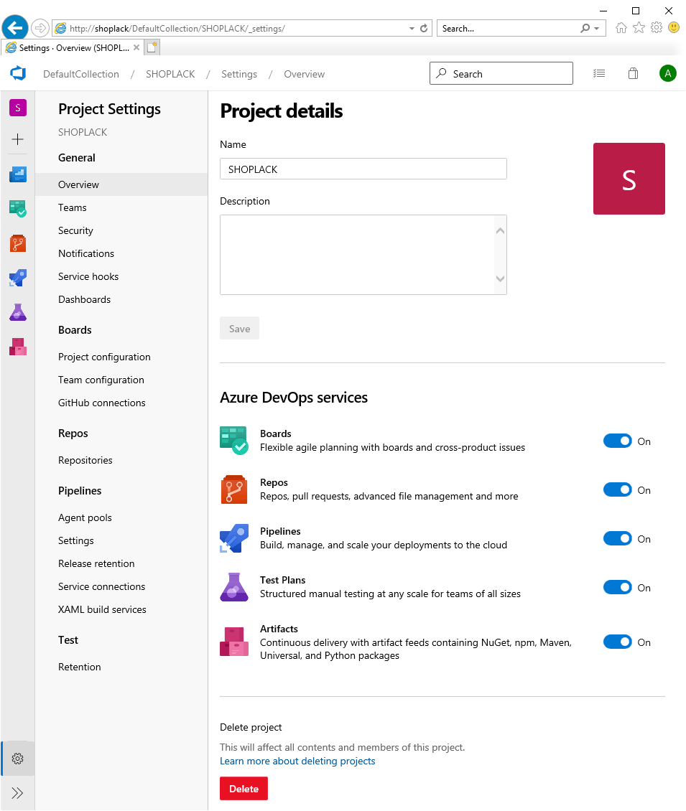686x811 pixels.
Task: Click browser forward arrow button
Action: (x=40, y=28)
